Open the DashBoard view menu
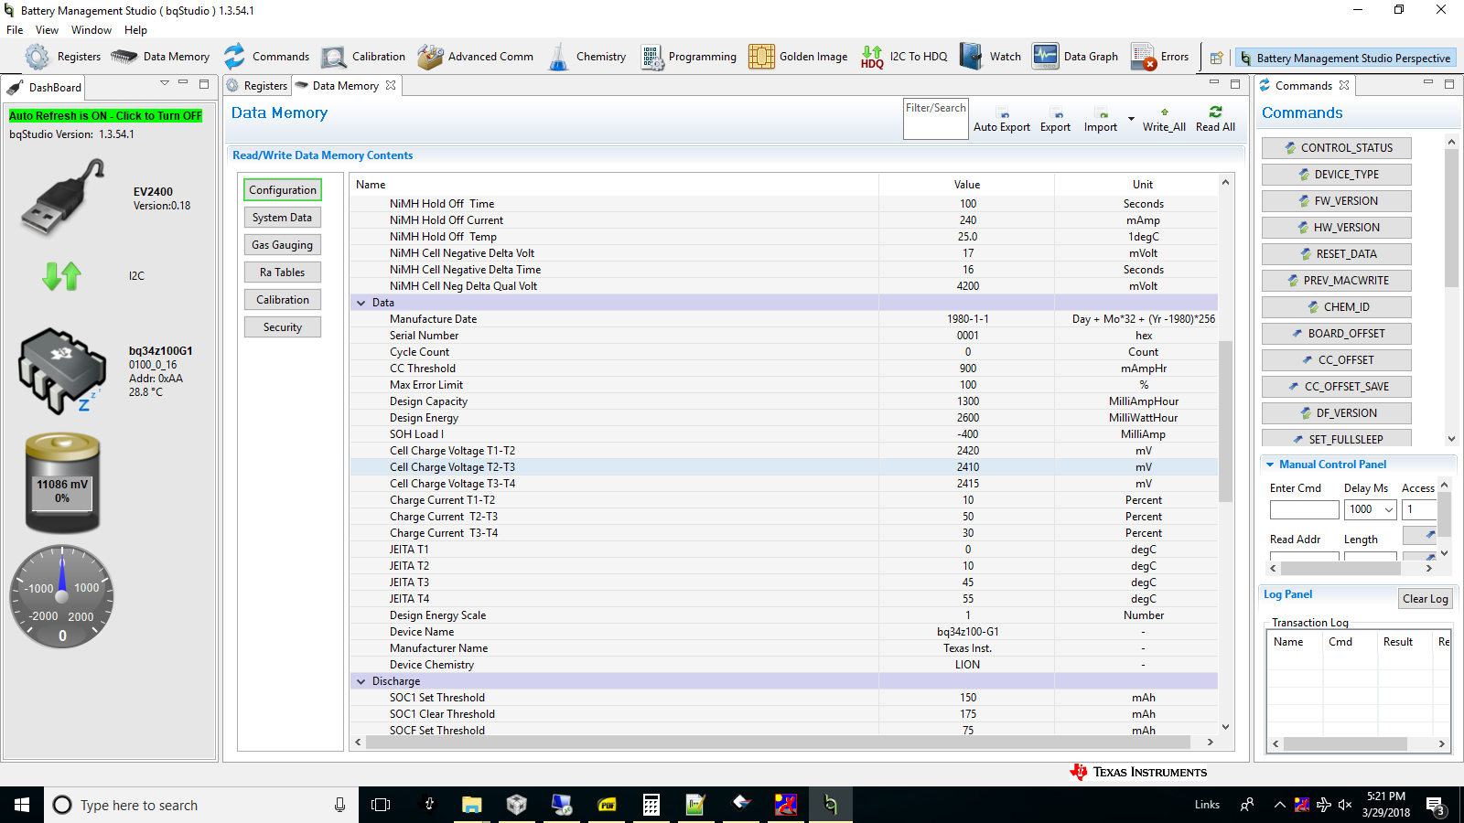1464x823 pixels. pyautogui.click(x=165, y=83)
